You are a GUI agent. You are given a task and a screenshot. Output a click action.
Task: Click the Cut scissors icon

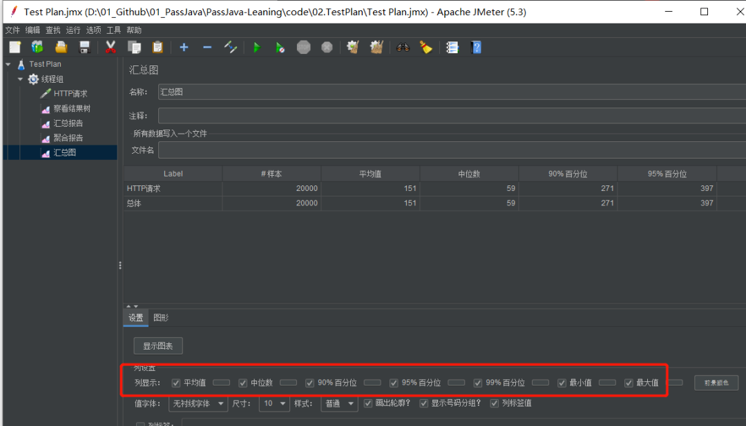[111, 48]
